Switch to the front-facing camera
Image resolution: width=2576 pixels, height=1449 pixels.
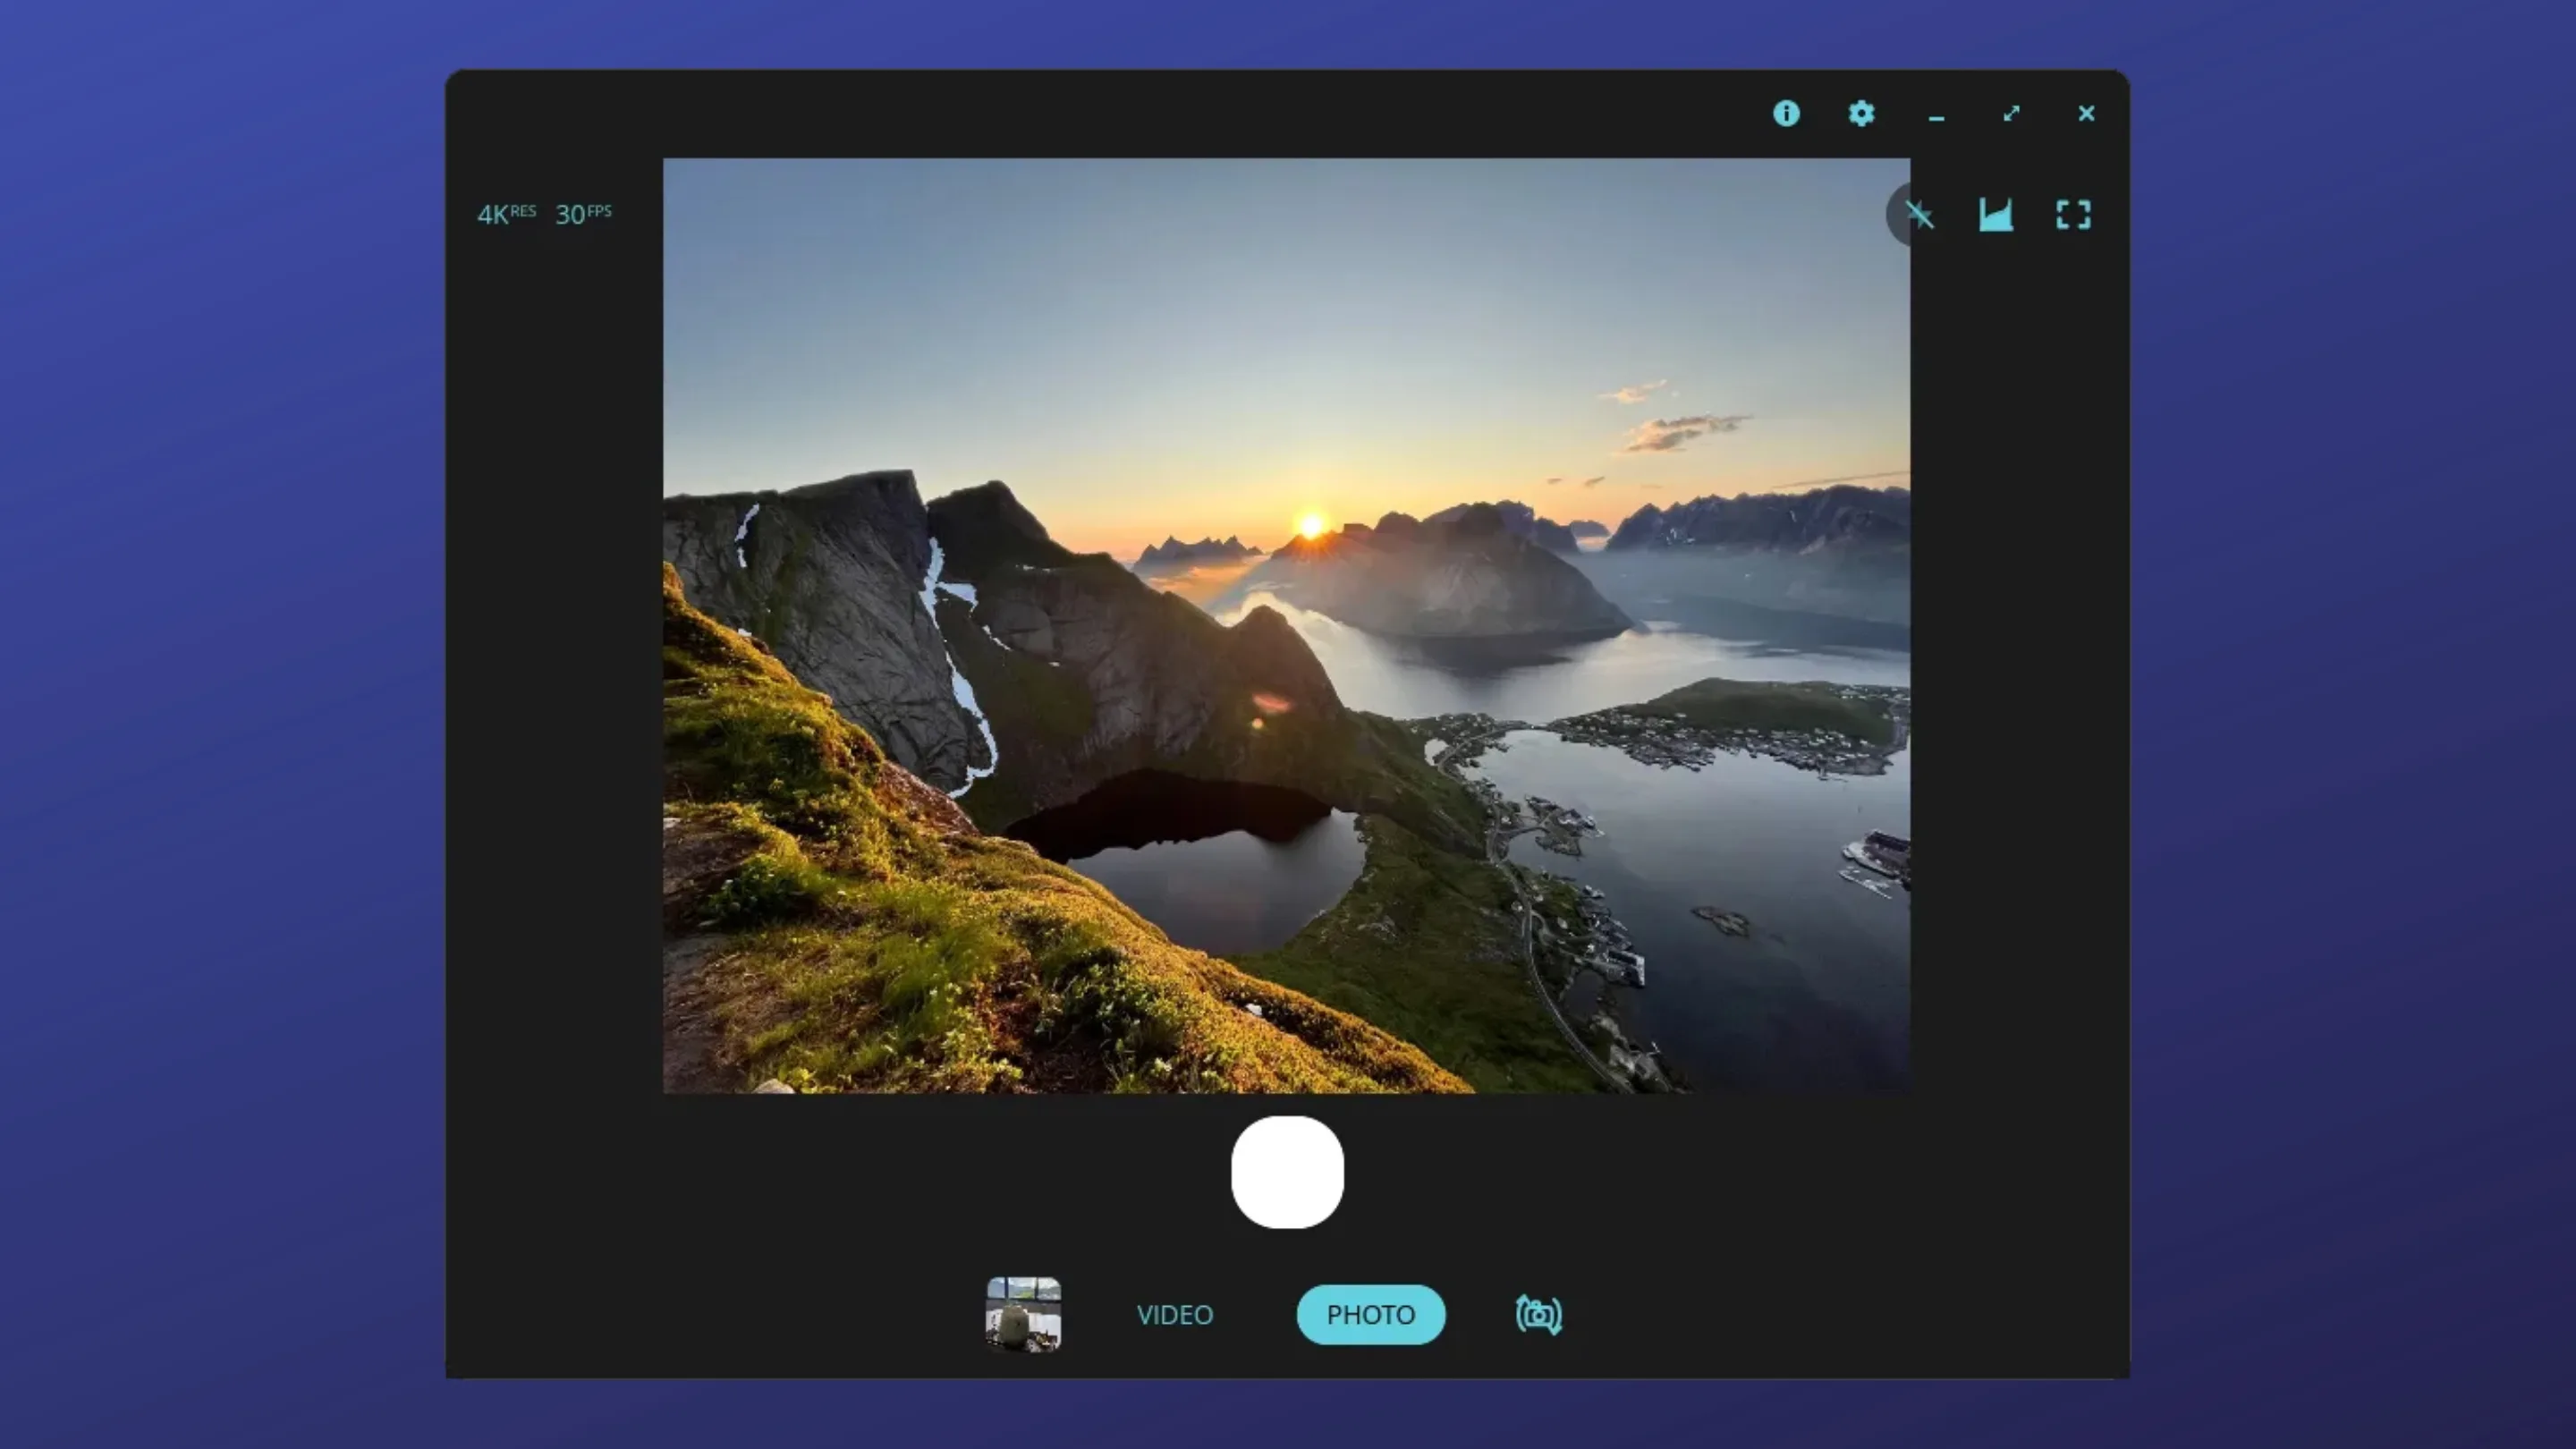(1537, 1315)
